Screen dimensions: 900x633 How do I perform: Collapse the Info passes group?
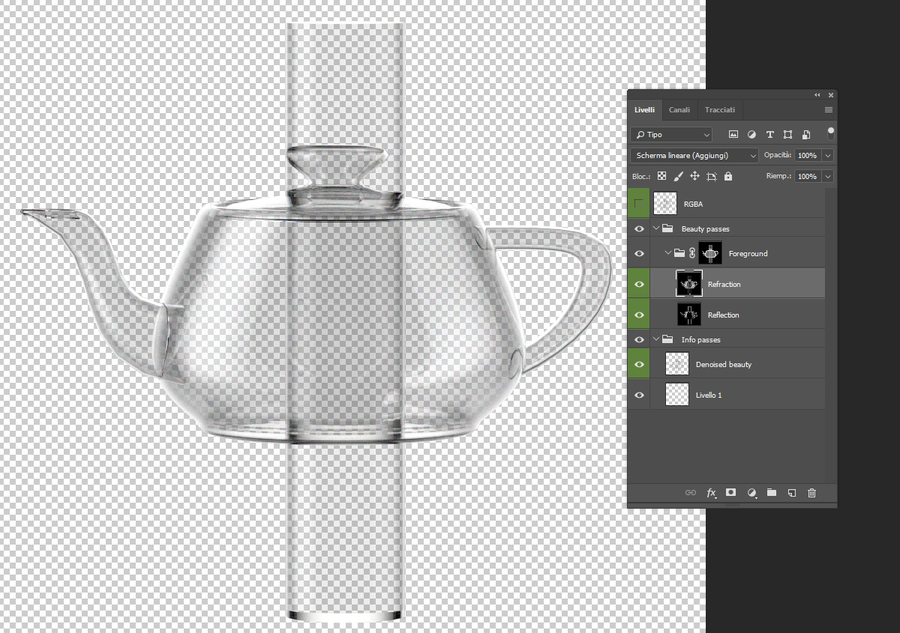(x=656, y=339)
